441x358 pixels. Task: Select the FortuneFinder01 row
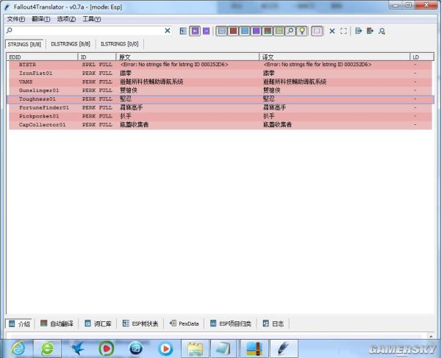(x=220, y=107)
